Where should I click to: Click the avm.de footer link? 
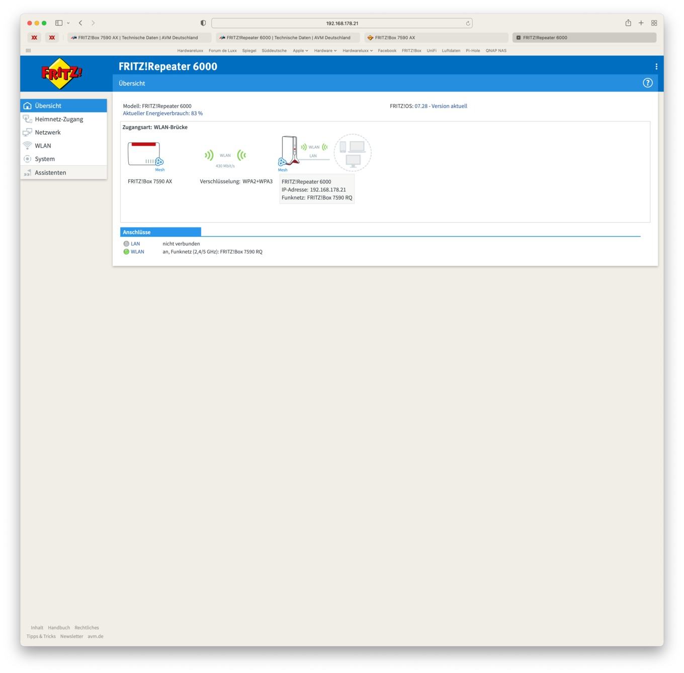click(96, 636)
